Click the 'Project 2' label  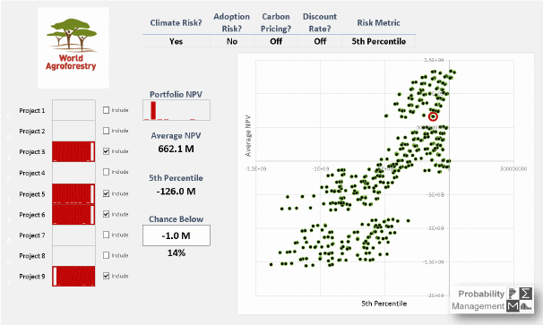tap(32, 132)
